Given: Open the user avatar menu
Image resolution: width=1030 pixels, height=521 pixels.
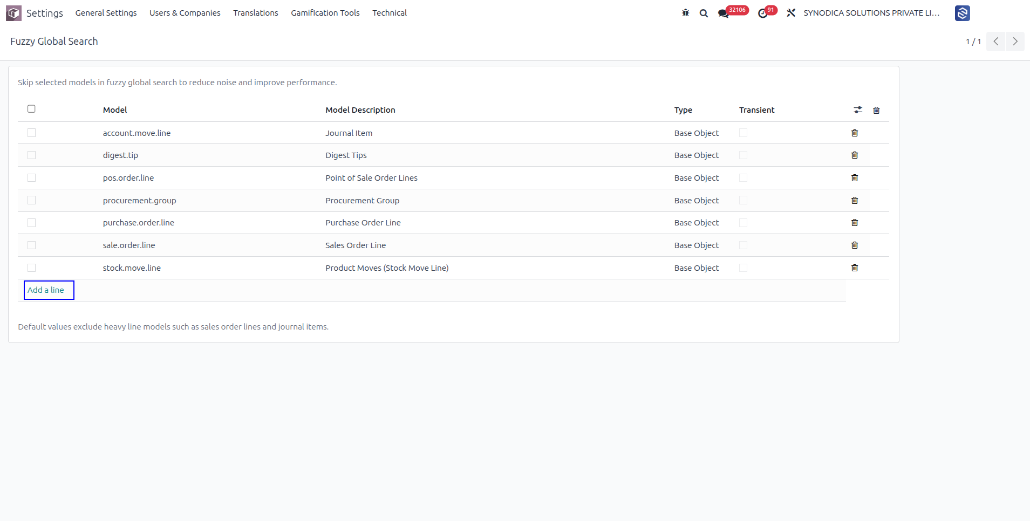Looking at the screenshot, I should click(962, 13).
